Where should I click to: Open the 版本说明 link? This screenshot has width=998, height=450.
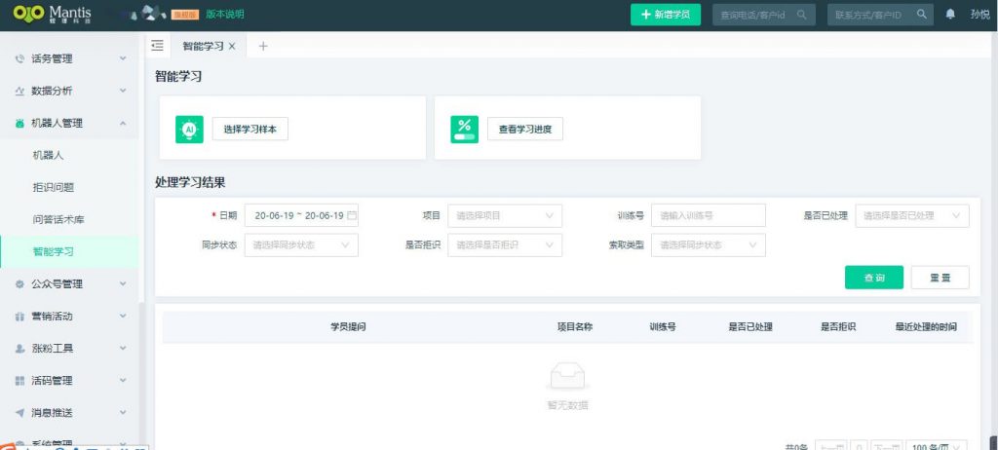225,14
